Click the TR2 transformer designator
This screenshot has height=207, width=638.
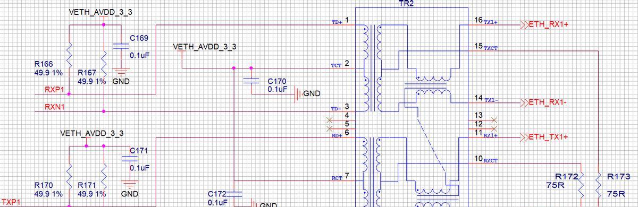click(x=406, y=3)
